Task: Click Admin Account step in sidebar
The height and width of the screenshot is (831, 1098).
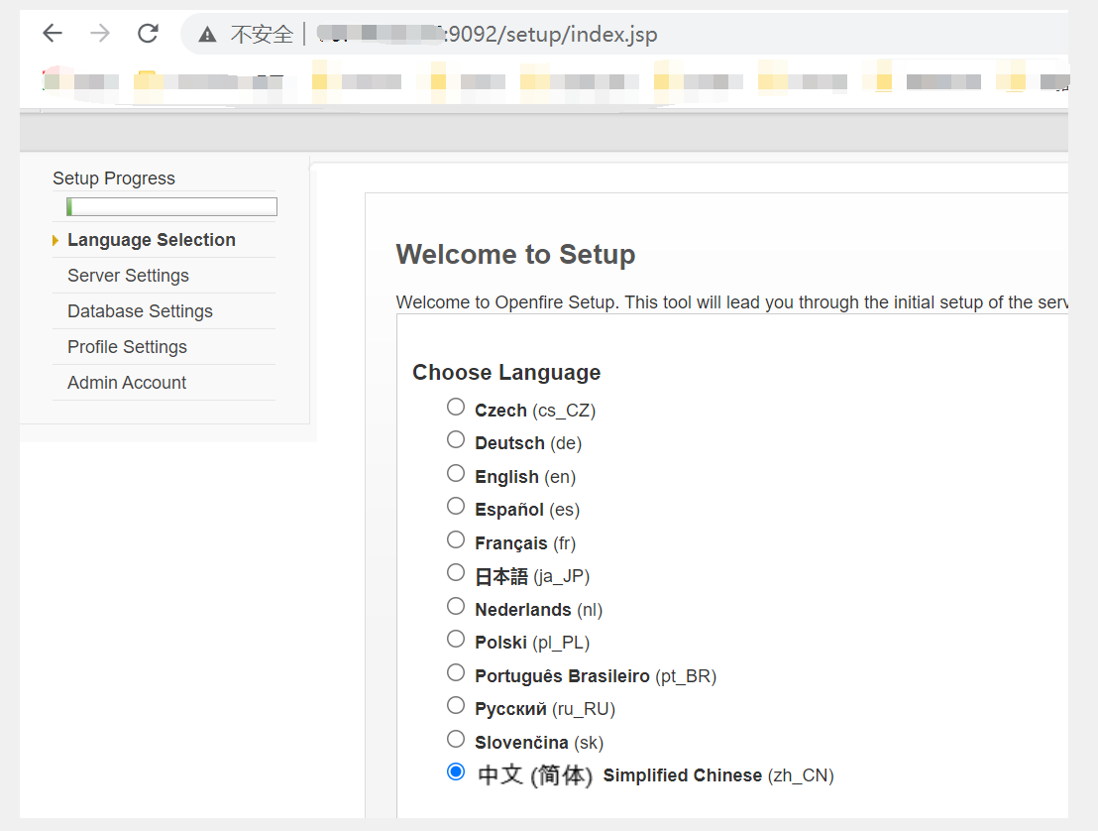Action: pos(127,383)
